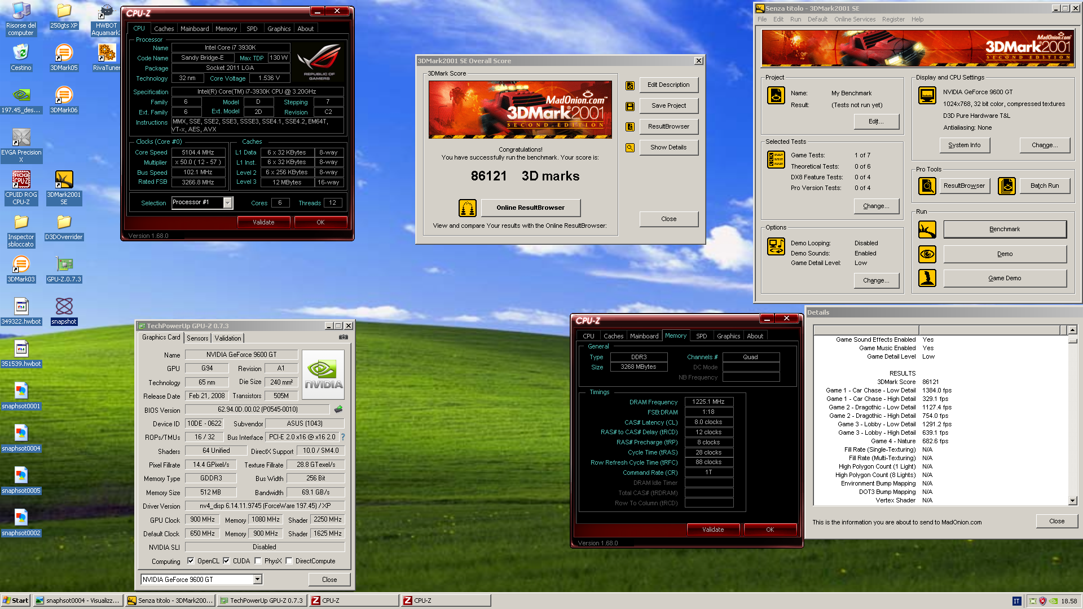Click the Online ResultBrowser button

pos(530,208)
